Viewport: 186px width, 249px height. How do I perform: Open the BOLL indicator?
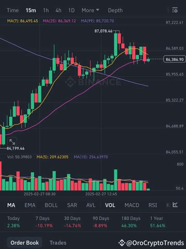[x=51, y=205]
